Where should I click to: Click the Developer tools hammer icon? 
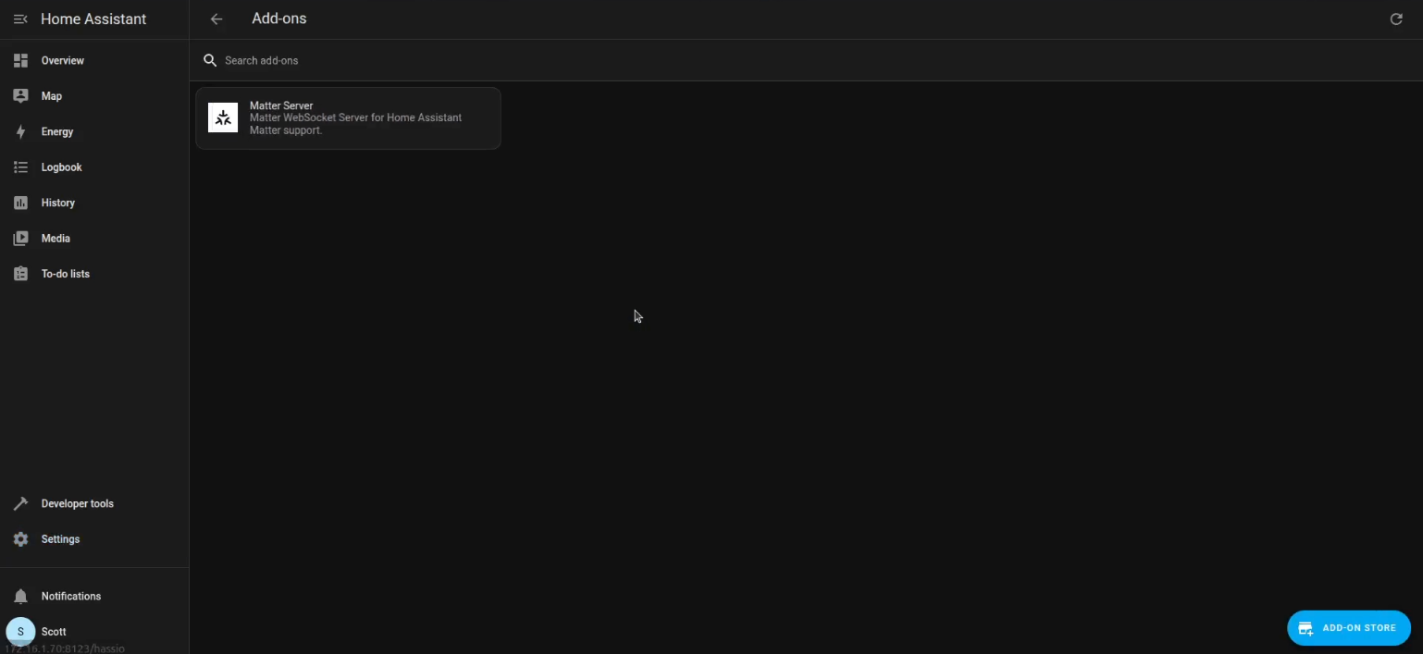[x=20, y=504]
